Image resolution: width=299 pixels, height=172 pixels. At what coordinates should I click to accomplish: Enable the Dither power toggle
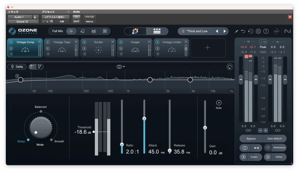click(x=268, y=157)
